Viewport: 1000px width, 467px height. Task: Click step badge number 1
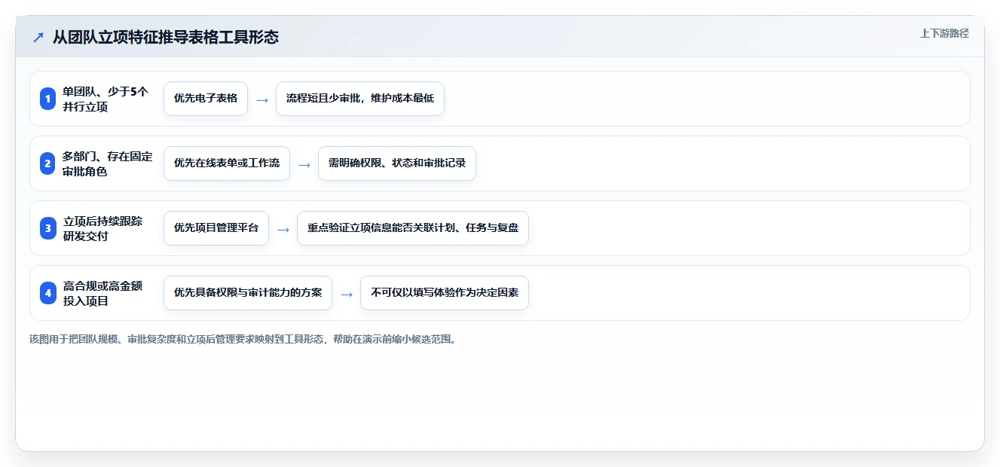tap(47, 99)
